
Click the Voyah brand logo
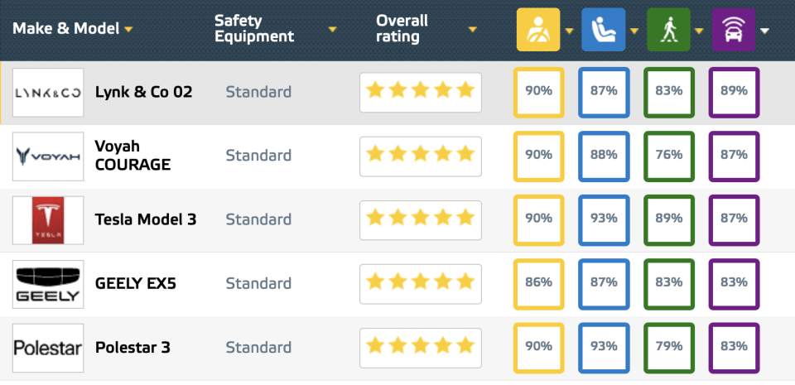click(x=48, y=156)
